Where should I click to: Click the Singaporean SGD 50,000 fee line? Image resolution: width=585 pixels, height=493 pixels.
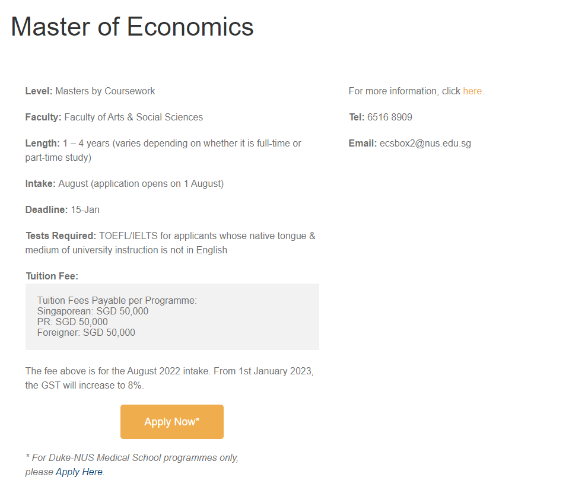93,311
